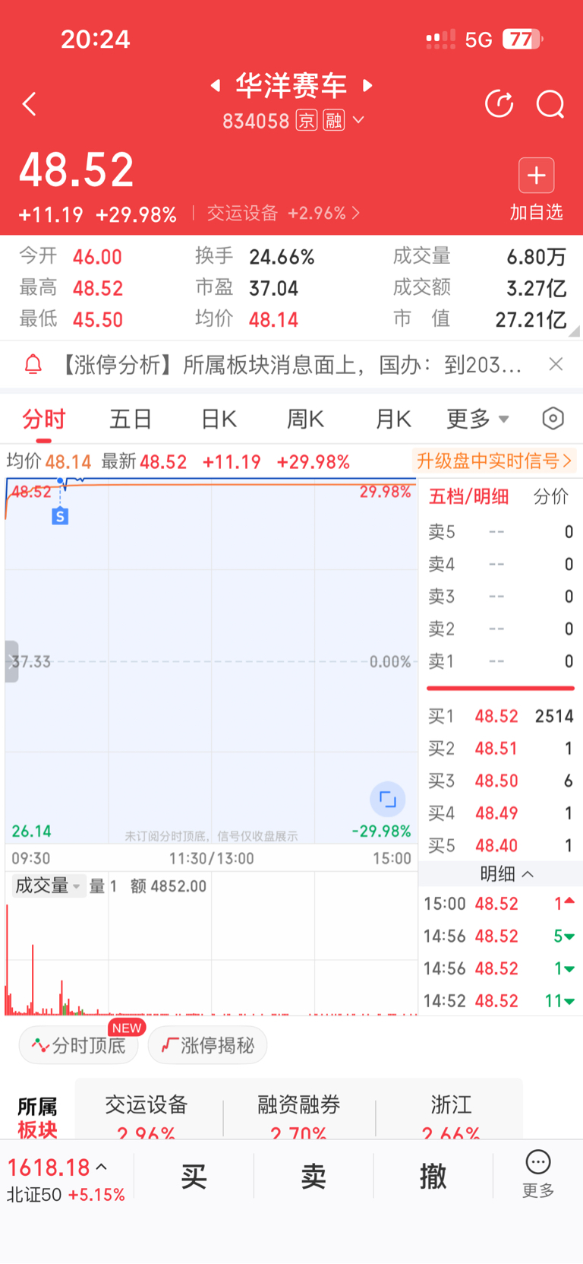Expand the stats panel corner triangle
This screenshot has height=1264, width=583.
(574, 331)
